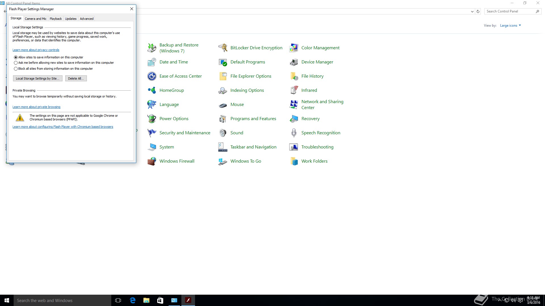Open the Indexing Options icon

pos(223,90)
